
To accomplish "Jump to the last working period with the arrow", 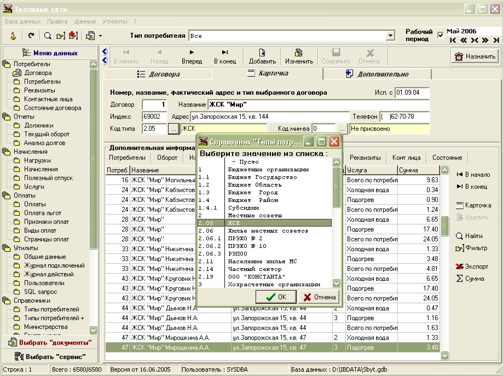I will 496,40.
